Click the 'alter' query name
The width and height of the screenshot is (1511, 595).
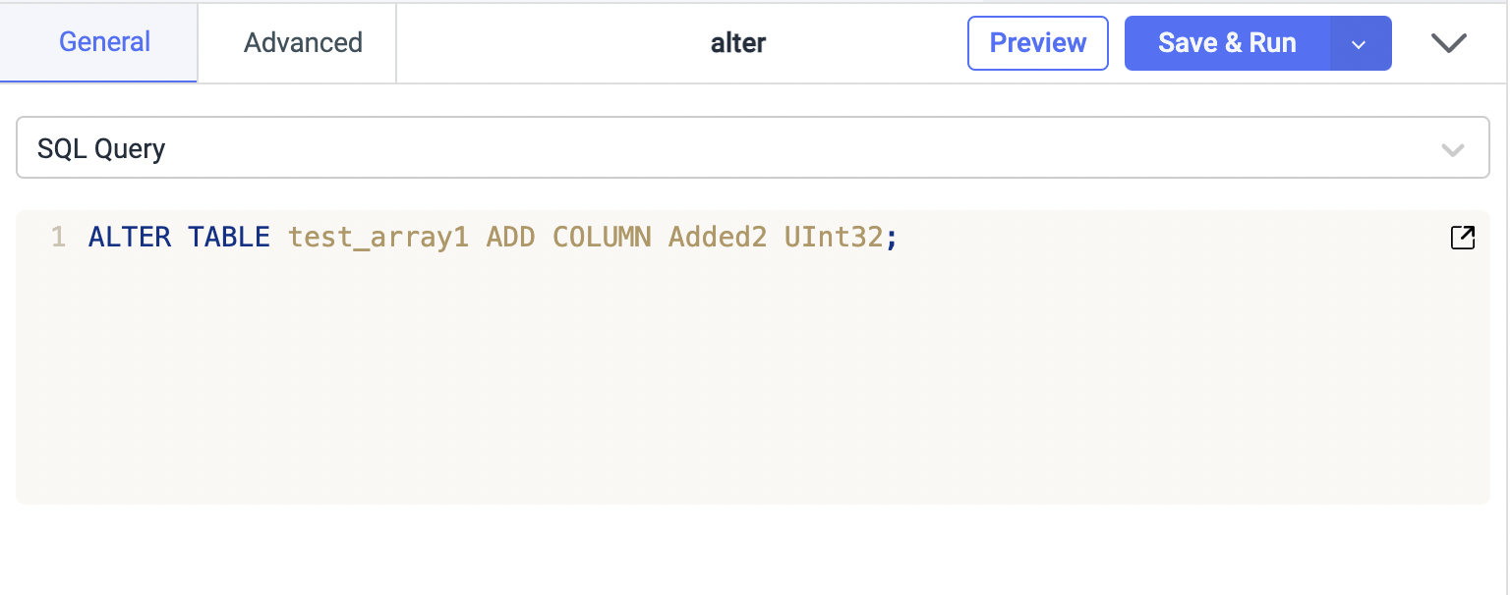pyautogui.click(x=738, y=43)
